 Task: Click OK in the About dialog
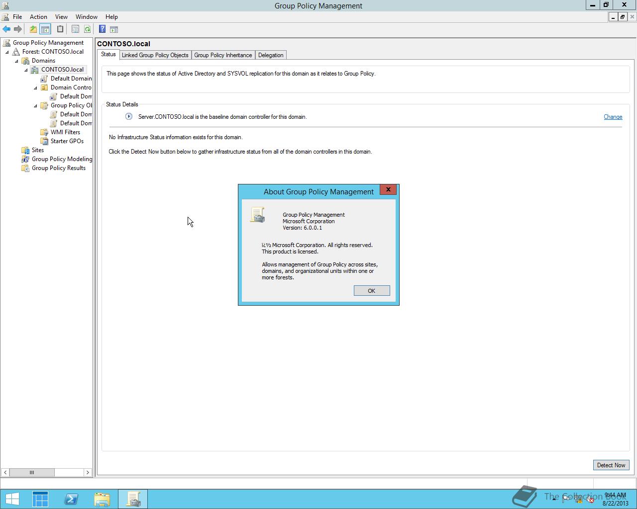tap(372, 291)
